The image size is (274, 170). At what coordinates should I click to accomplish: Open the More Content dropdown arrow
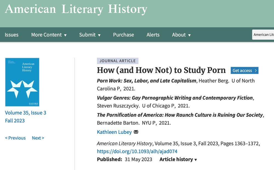tap(65, 35)
